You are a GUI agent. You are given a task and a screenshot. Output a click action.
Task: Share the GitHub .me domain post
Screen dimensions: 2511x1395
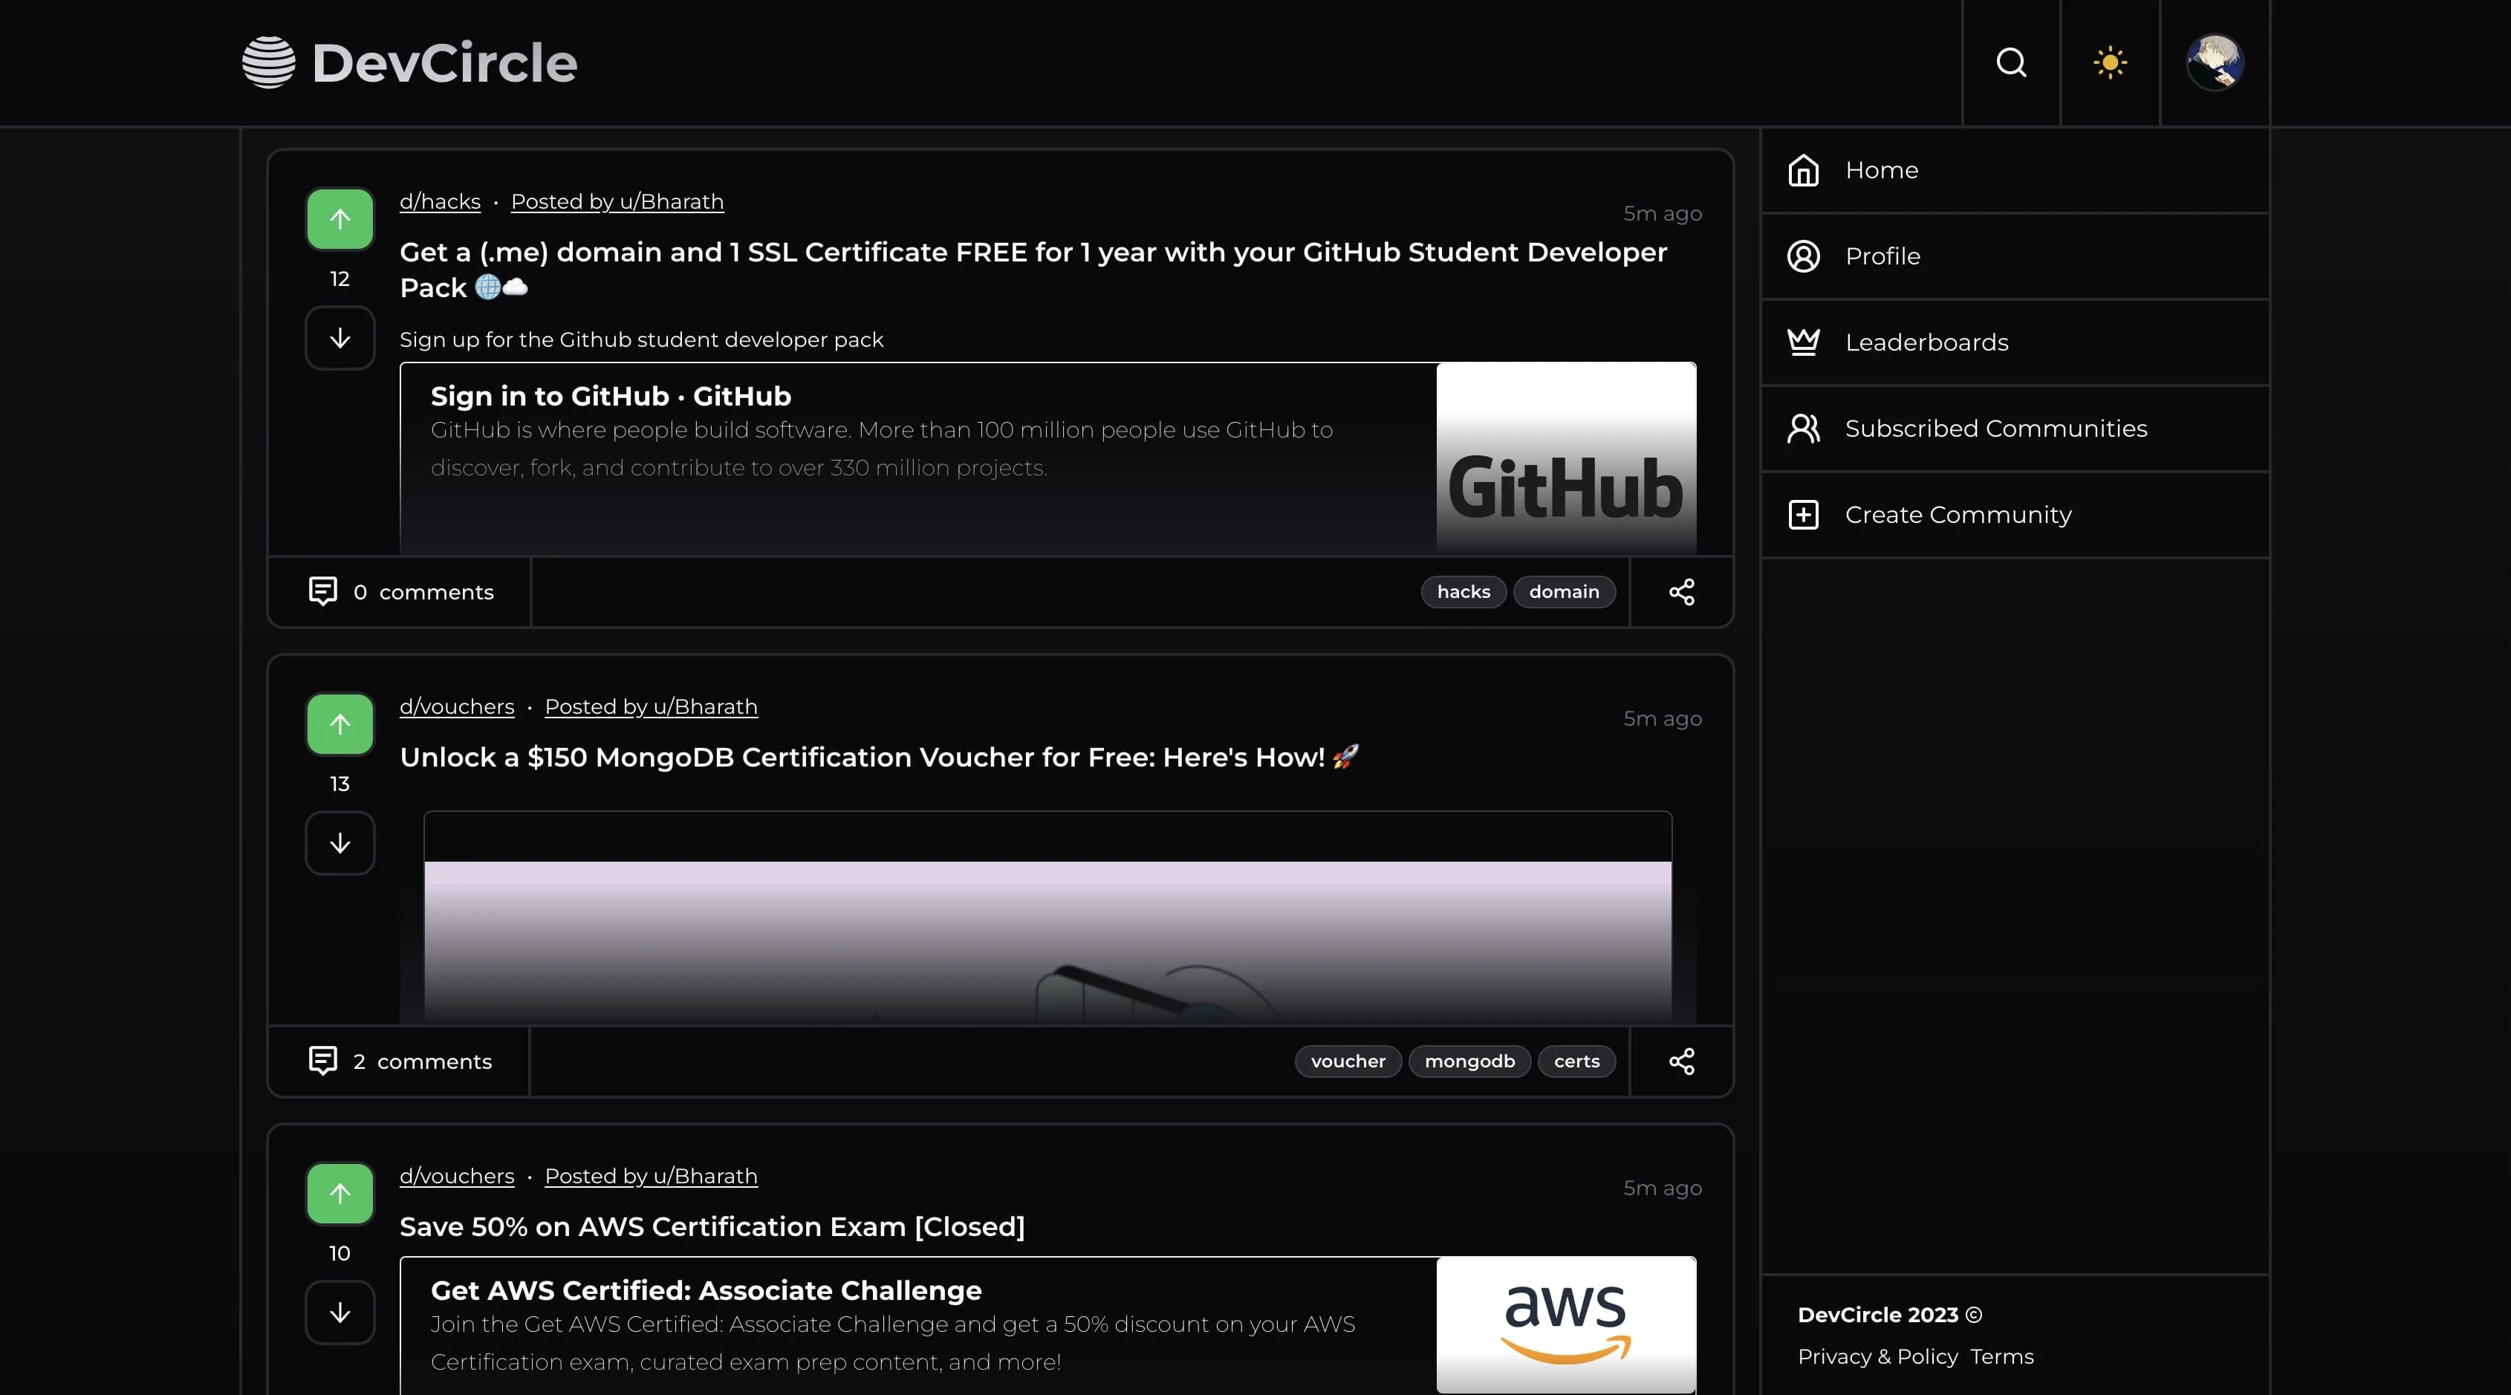(1681, 592)
